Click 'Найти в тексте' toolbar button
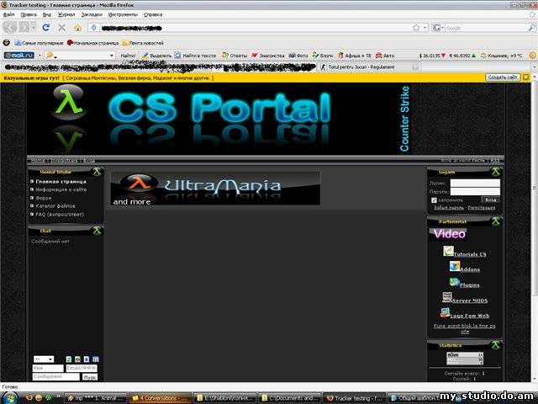The width and height of the screenshot is (538, 404). [195, 56]
